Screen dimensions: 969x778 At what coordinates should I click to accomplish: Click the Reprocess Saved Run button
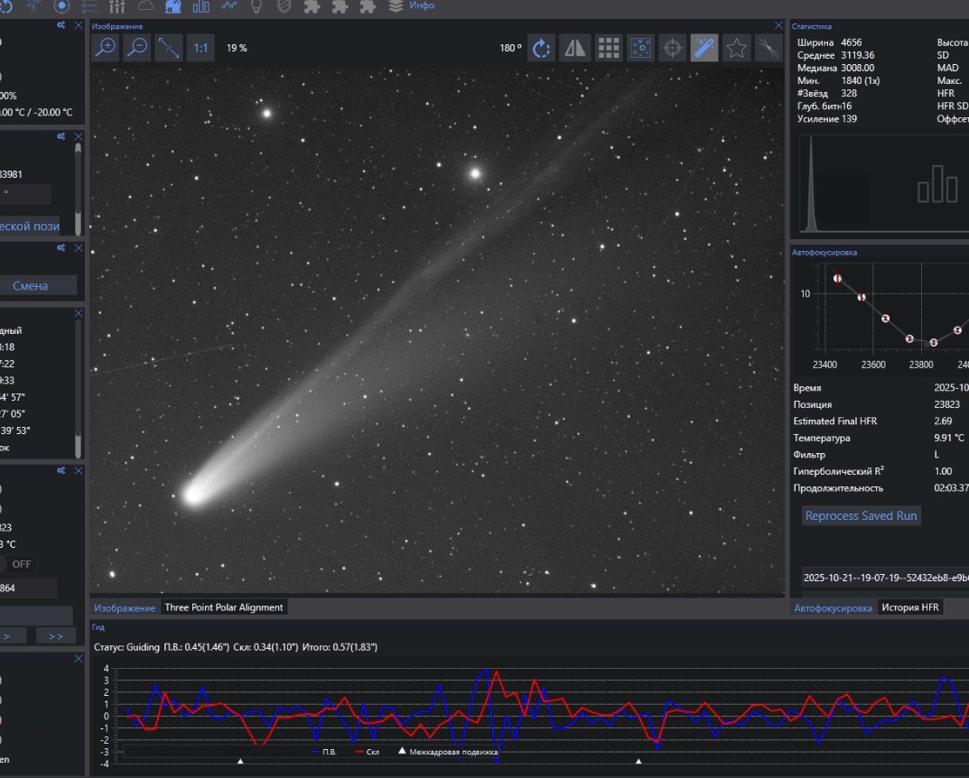click(x=862, y=516)
